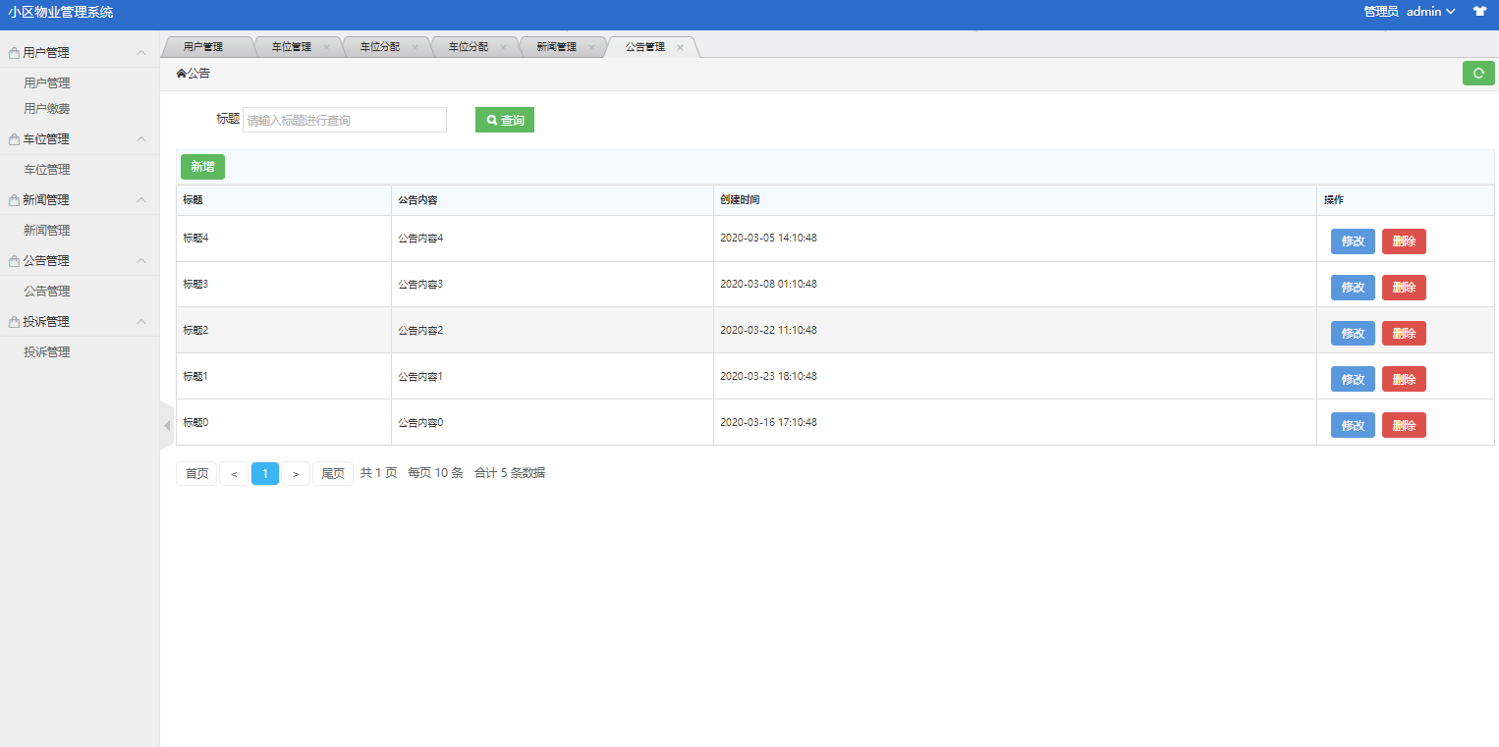Click the 查询 search button
The image size is (1499, 747).
[505, 120]
